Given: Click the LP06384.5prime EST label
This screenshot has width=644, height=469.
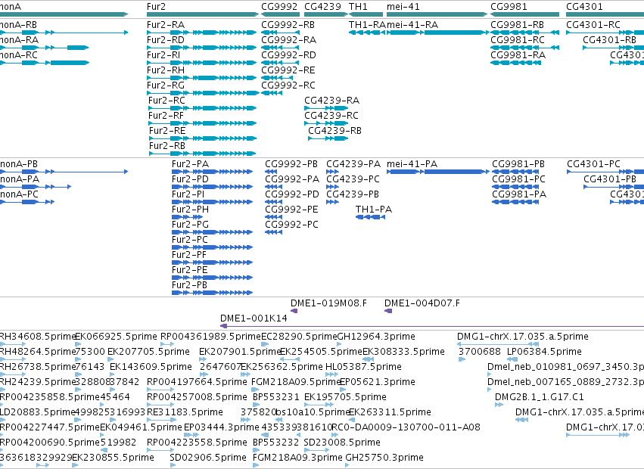Looking at the screenshot, I should 544,352.
